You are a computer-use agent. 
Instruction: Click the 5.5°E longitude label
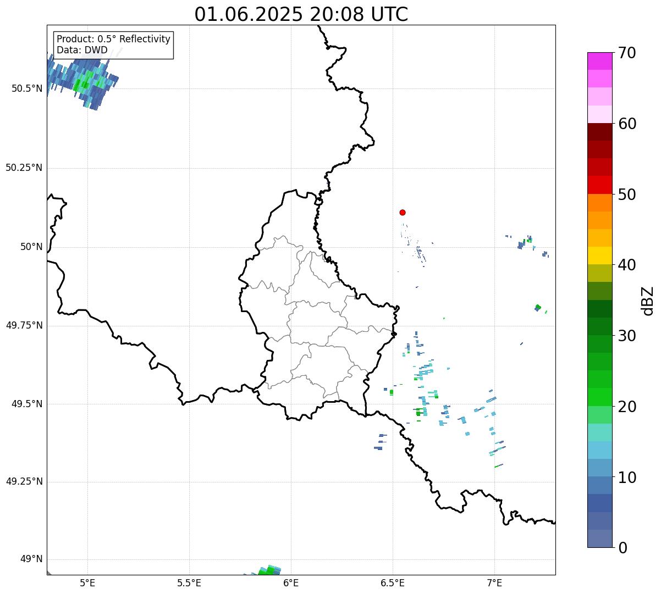pos(189,583)
